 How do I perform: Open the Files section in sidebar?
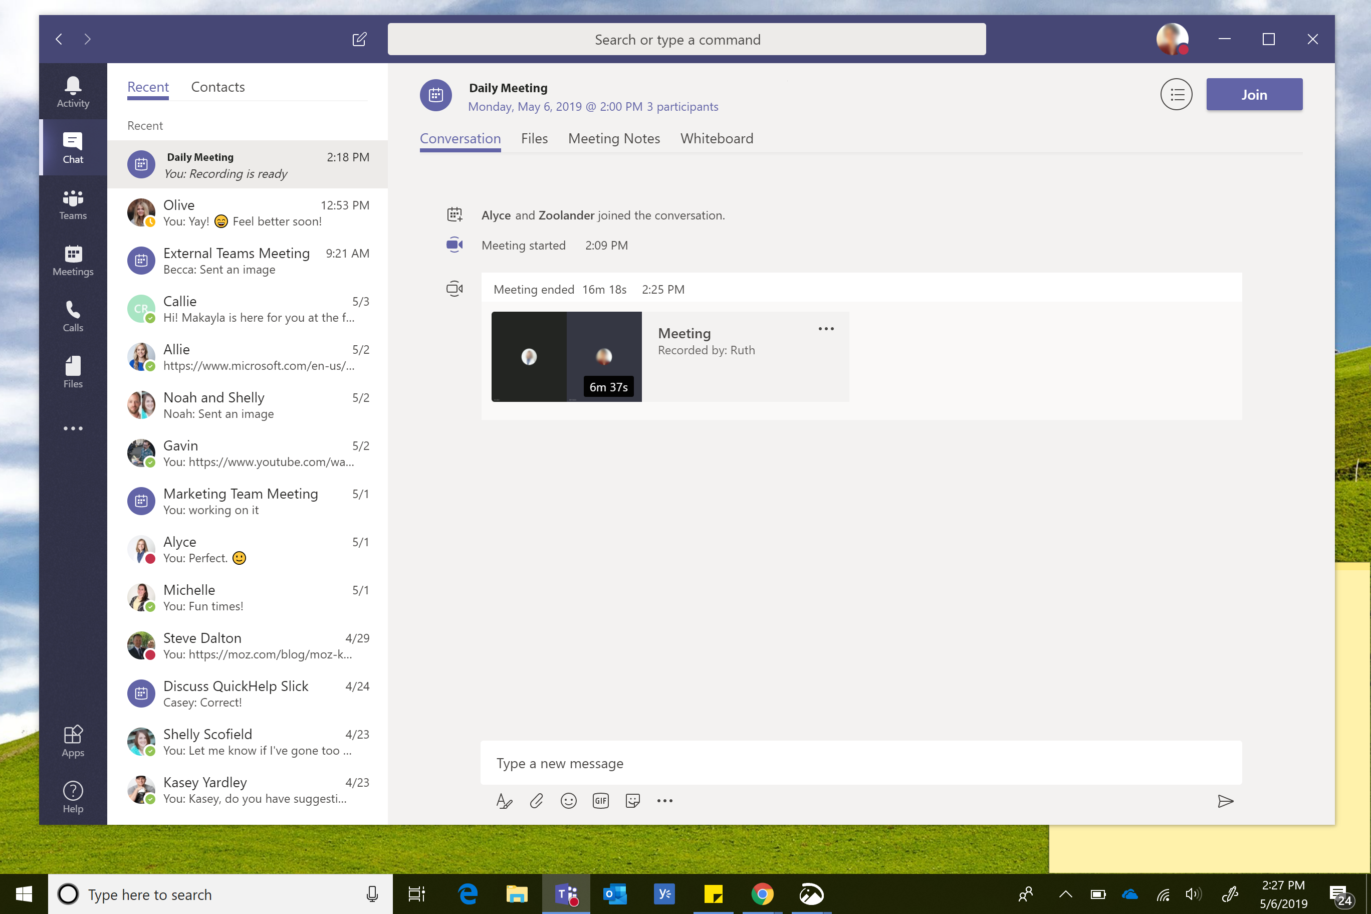tap(72, 372)
